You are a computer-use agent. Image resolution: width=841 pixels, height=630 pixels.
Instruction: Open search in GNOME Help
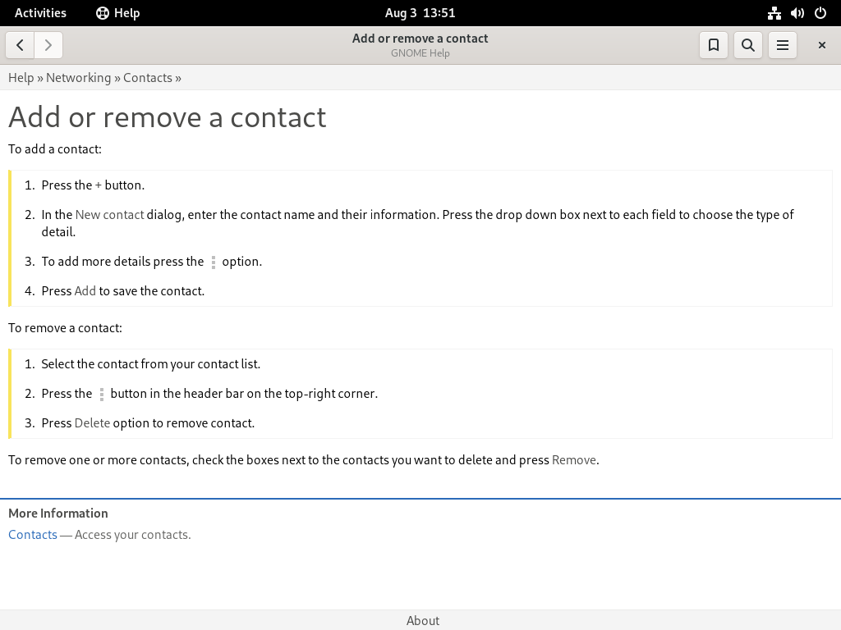click(x=747, y=45)
